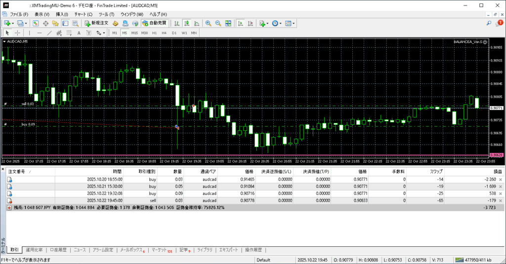Enable chart auto-scroll toggle
The width and height of the screenshot is (506, 264).
[x=241, y=23]
